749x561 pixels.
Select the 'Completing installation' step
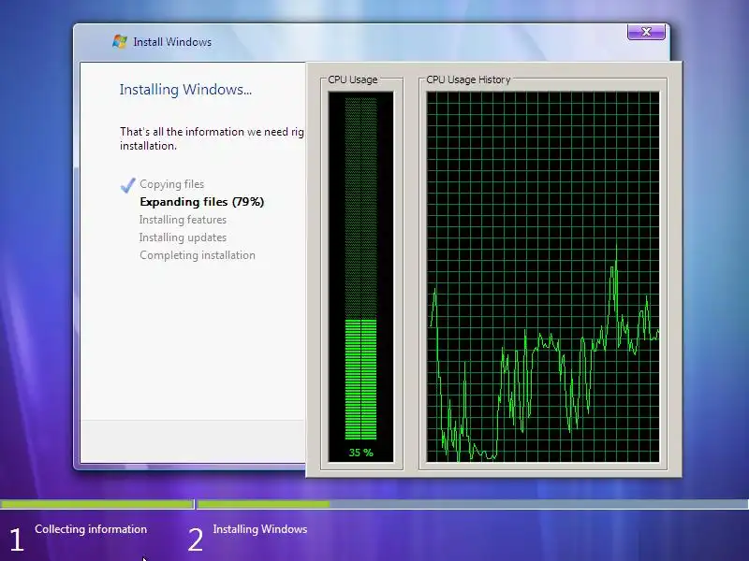(x=198, y=255)
